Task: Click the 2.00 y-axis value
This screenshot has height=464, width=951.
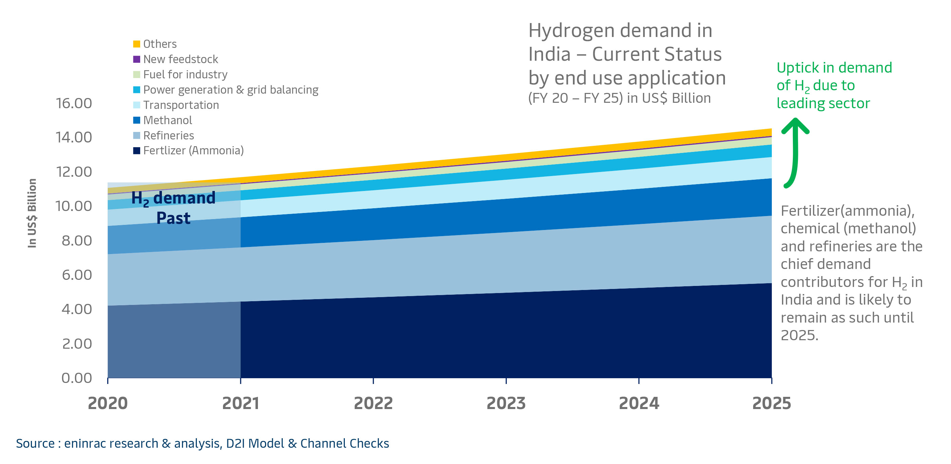Action: click(x=77, y=344)
